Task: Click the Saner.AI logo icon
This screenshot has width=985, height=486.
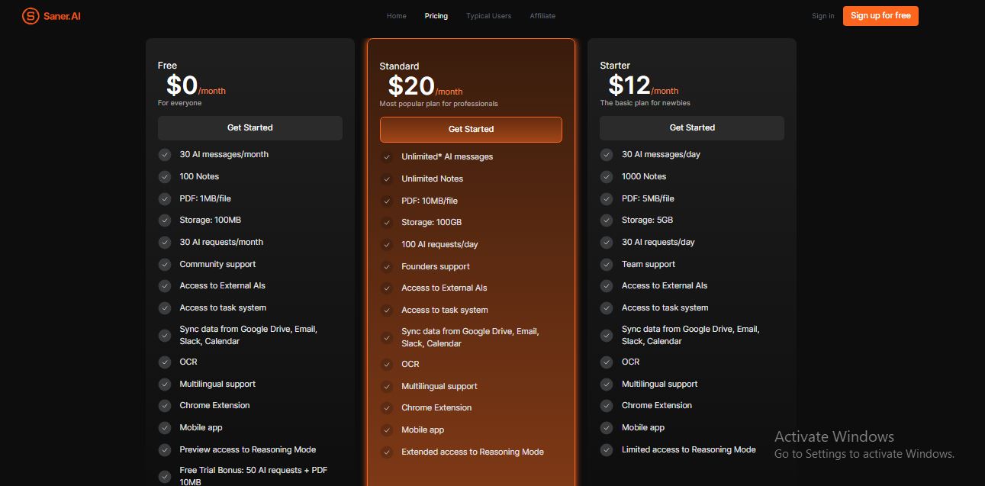Action: pos(31,16)
